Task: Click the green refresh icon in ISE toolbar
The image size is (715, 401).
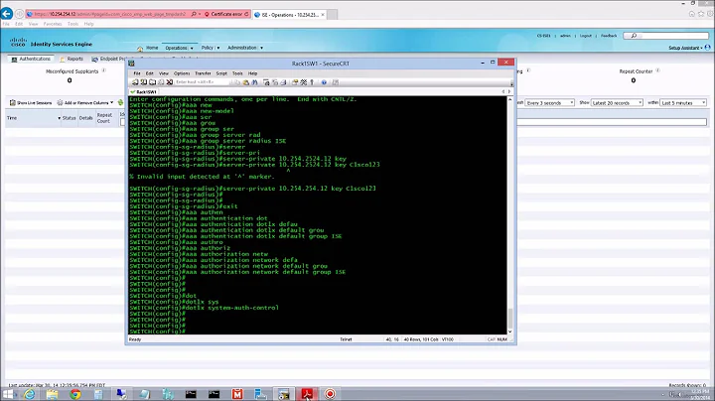Action: [120, 103]
